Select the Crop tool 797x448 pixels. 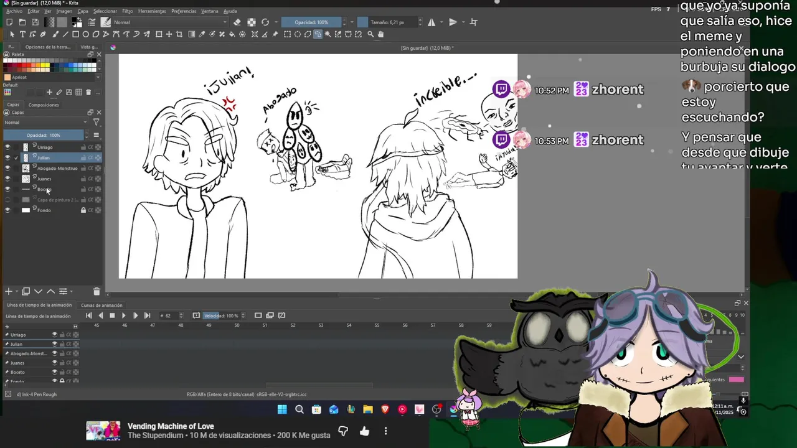coord(179,34)
